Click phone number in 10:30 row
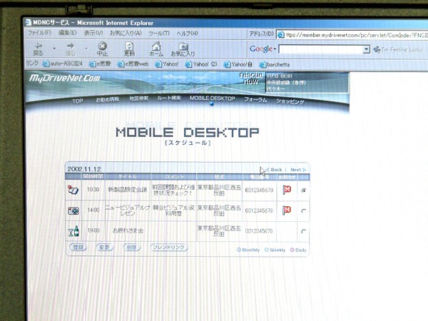The height and width of the screenshot is (321, 428). click(259, 190)
